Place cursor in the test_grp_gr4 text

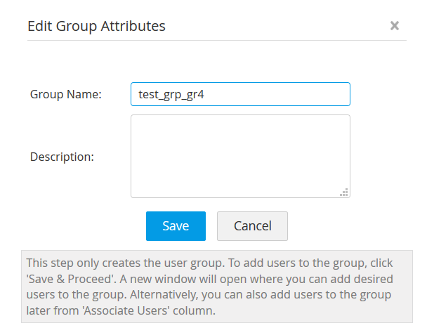pyautogui.click(x=171, y=94)
